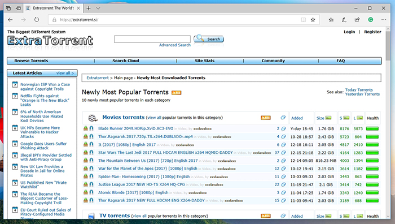
Task: Close the Extratorrent browser tab
Action: [x=78, y=8]
